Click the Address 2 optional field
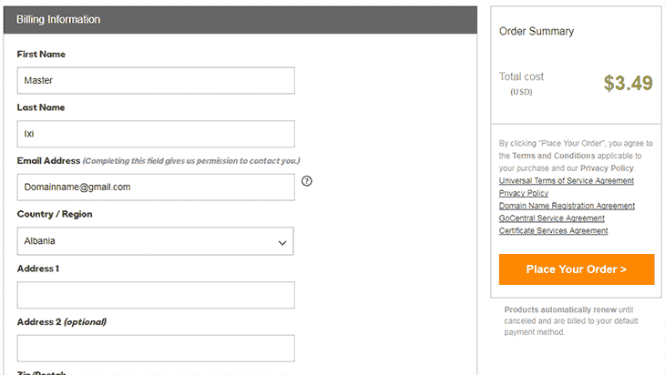The image size is (665, 375). [156, 349]
